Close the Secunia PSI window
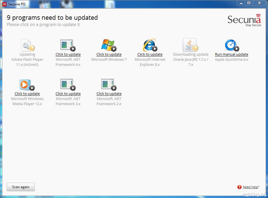 [x=260, y=3]
